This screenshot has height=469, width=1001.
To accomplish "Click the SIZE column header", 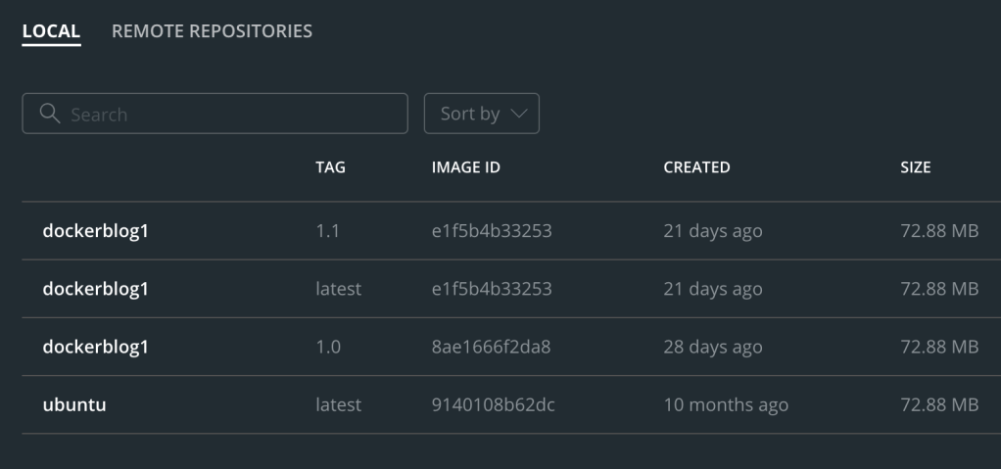I will tap(915, 167).
